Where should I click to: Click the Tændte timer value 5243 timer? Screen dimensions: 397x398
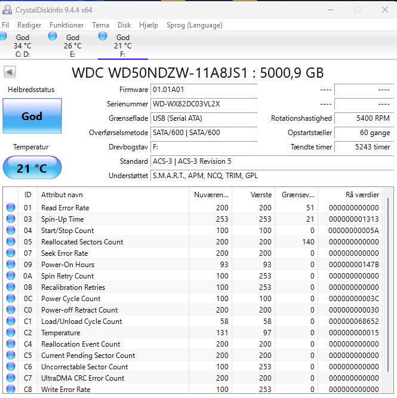coord(364,147)
